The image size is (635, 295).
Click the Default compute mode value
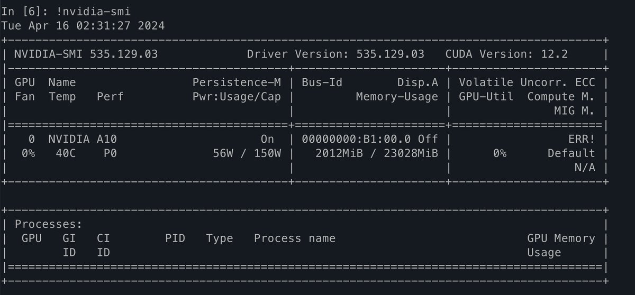click(571, 153)
